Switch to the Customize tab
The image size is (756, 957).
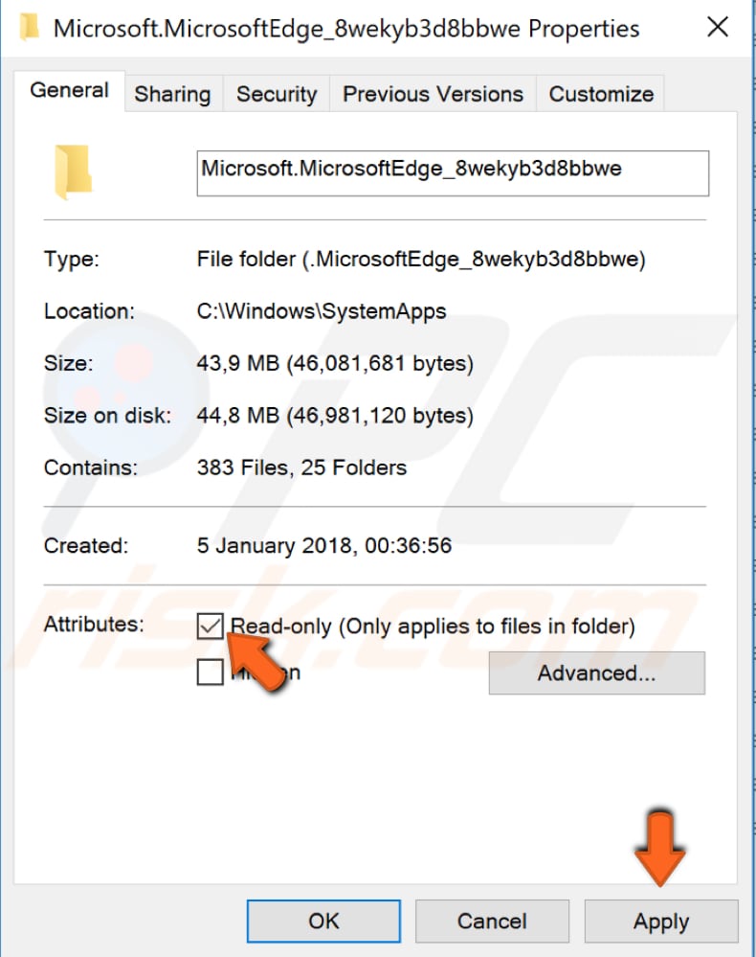[x=600, y=93]
